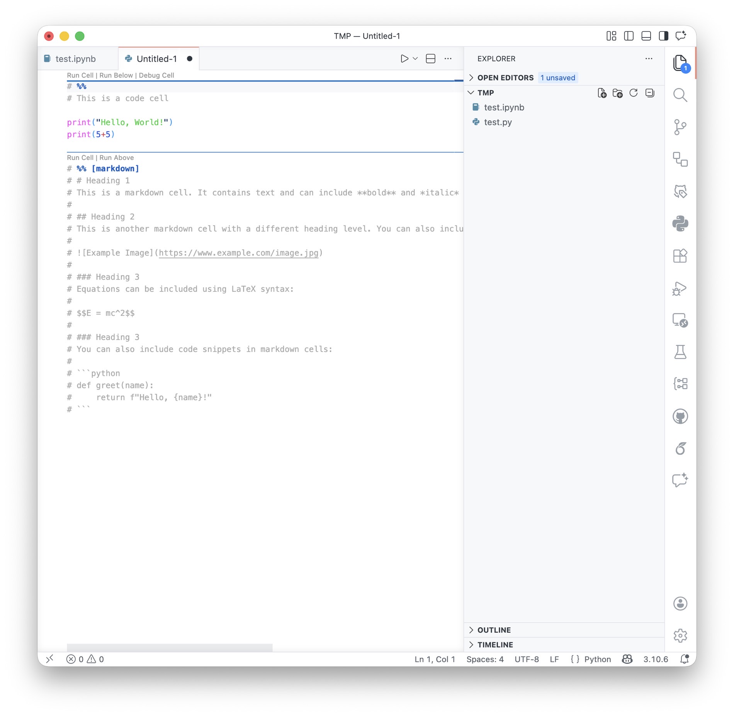
Task: Open the run button dropdown arrow
Action: 415,59
